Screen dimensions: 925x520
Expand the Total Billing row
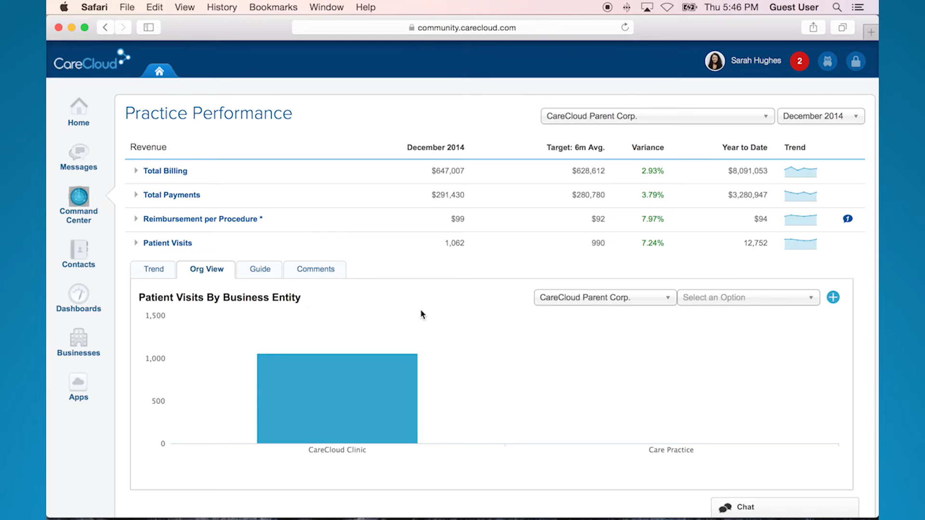click(136, 170)
